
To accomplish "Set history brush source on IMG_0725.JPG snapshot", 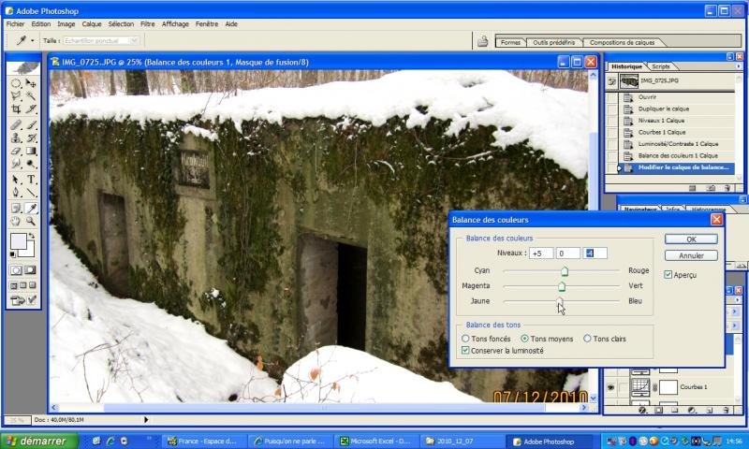I will 612,81.
